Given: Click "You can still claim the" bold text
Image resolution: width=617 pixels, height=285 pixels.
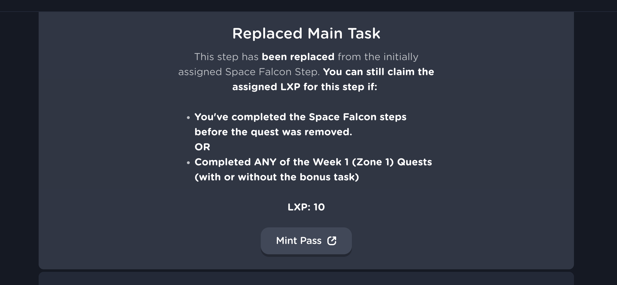Looking at the screenshot, I should (378, 72).
